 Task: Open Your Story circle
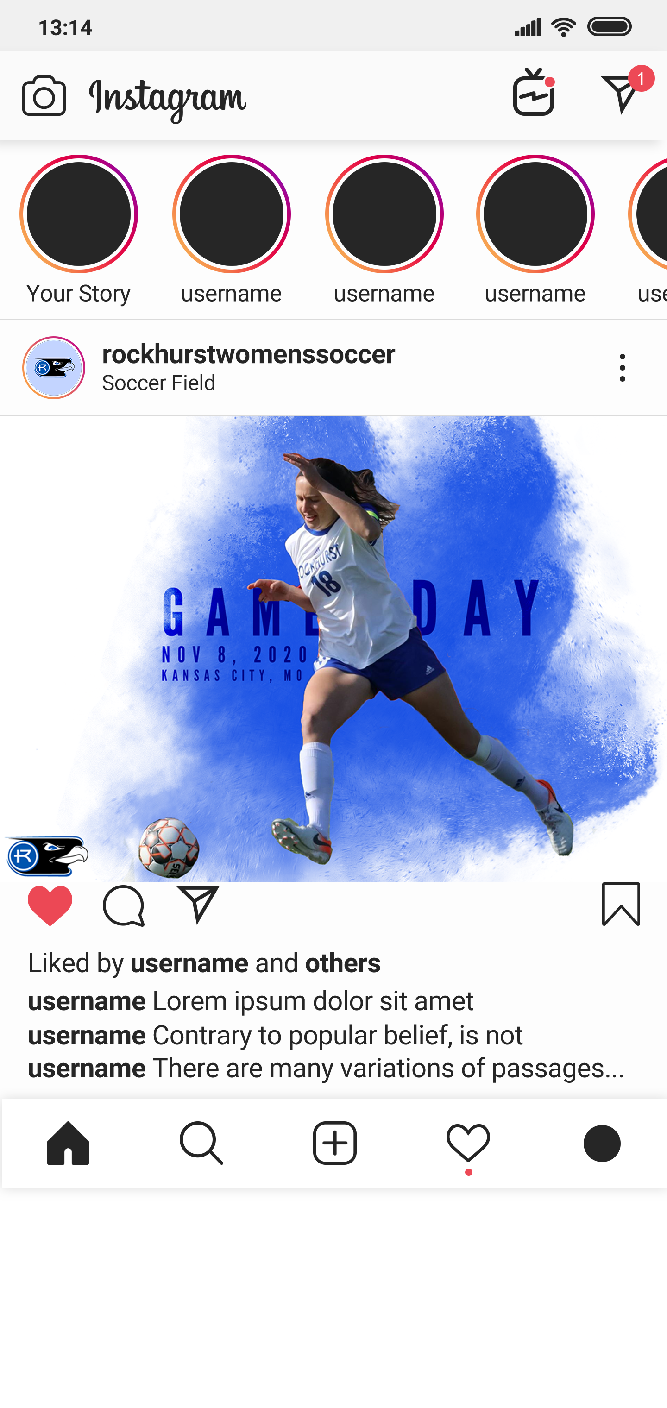pos(79,214)
